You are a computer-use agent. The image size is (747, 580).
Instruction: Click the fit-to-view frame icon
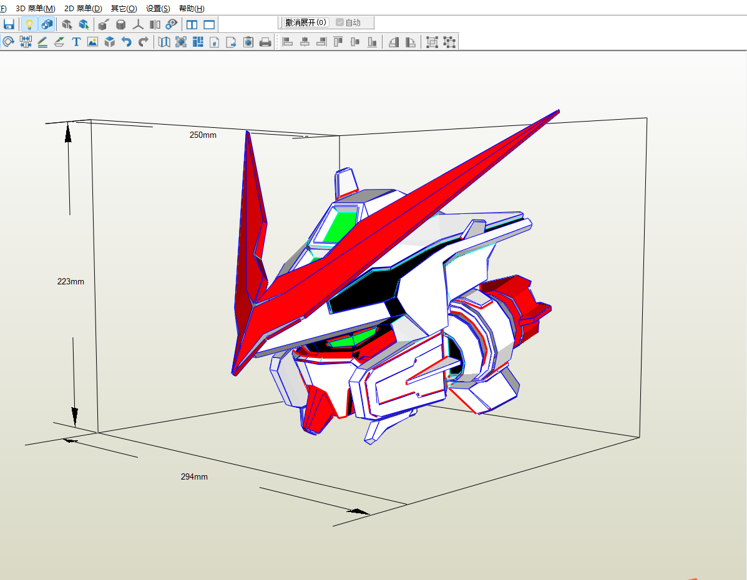pyautogui.click(x=181, y=42)
